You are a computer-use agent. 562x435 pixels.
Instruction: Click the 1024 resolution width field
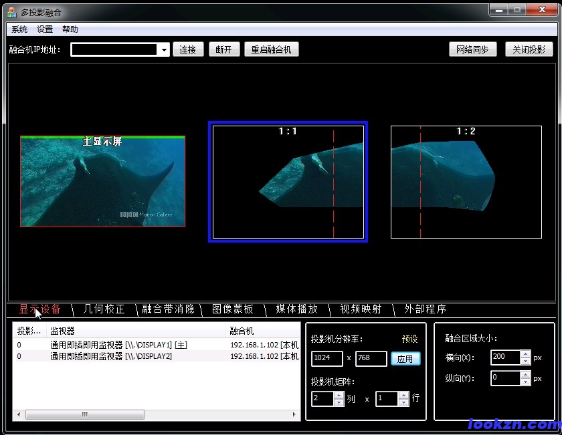[x=326, y=359]
